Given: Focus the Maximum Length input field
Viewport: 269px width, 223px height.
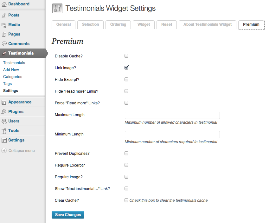Looking at the screenshot, I should (172, 115).
